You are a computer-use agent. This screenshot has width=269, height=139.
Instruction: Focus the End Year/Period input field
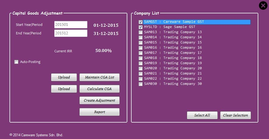(x=71, y=33)
